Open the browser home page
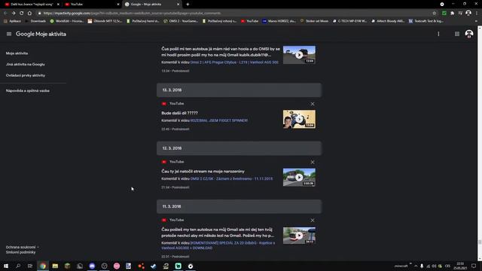 click(x=29, y=14)
